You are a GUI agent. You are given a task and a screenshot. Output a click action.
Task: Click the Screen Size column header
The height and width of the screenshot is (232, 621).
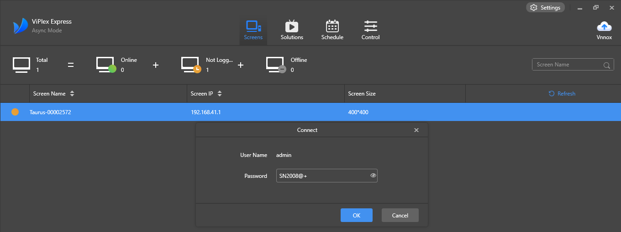click(x=362, y=94)
